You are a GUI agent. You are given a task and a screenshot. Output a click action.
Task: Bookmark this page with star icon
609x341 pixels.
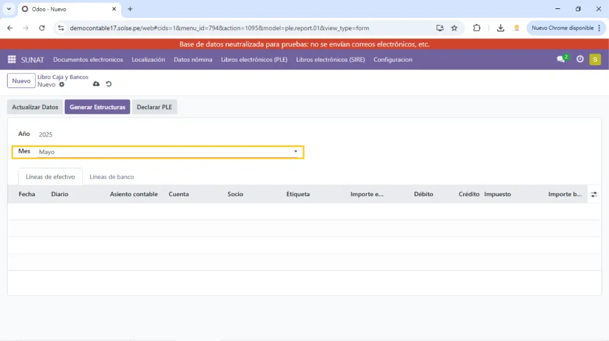(x=454, y=28)
